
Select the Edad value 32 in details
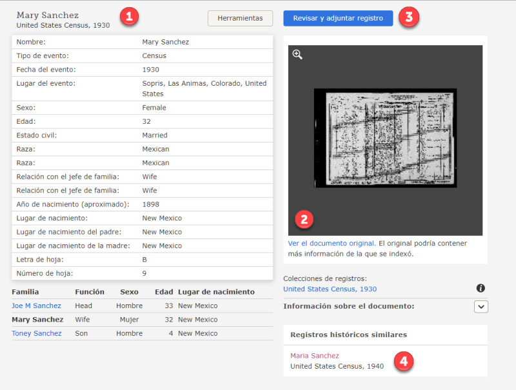146,121
